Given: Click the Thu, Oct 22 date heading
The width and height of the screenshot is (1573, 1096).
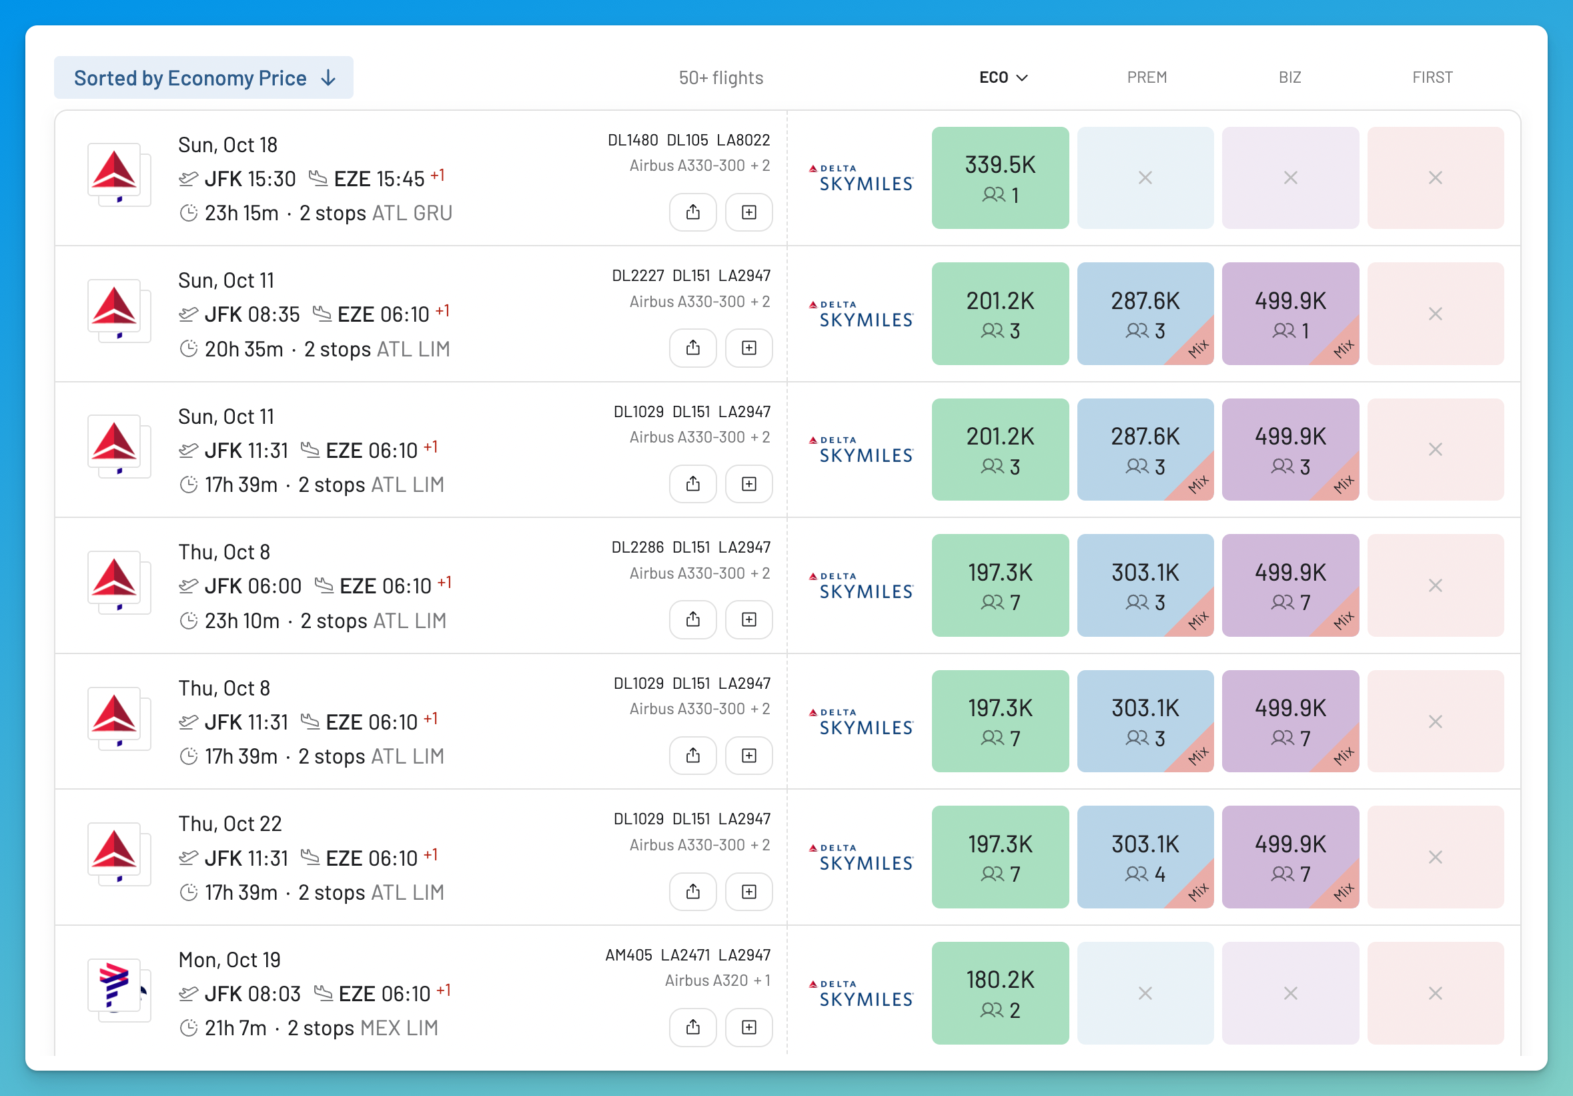Looking at the screenshot, I should point(230,824).
